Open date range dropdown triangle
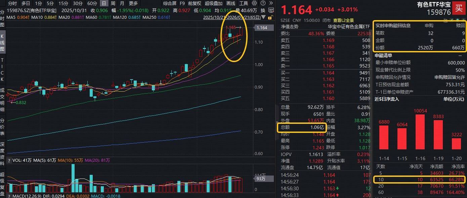 (263, 17)
